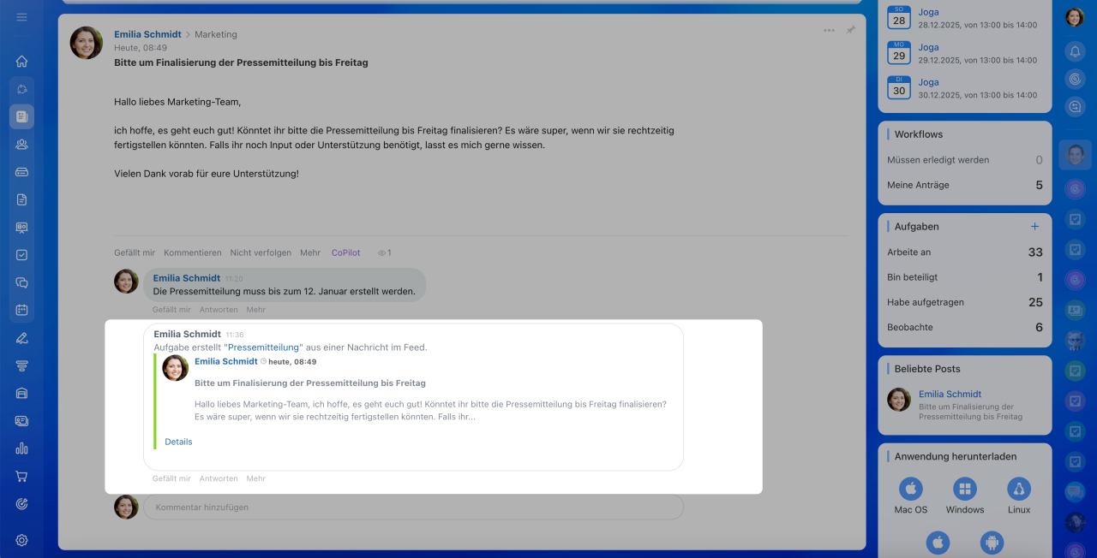Open the drive storage icon in sidebar
Viewport: 1097px width, 558px height.
(21, 171)
